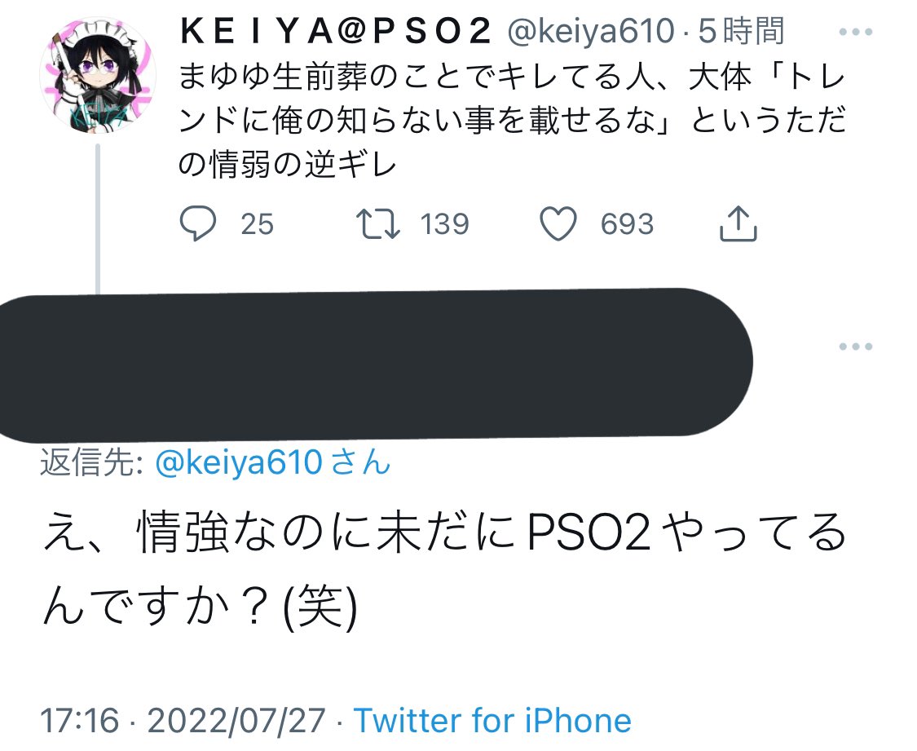Open the @keiya610 handle in tweet header
This screenshot has height=751, width=917.
(x=591, y=31)
